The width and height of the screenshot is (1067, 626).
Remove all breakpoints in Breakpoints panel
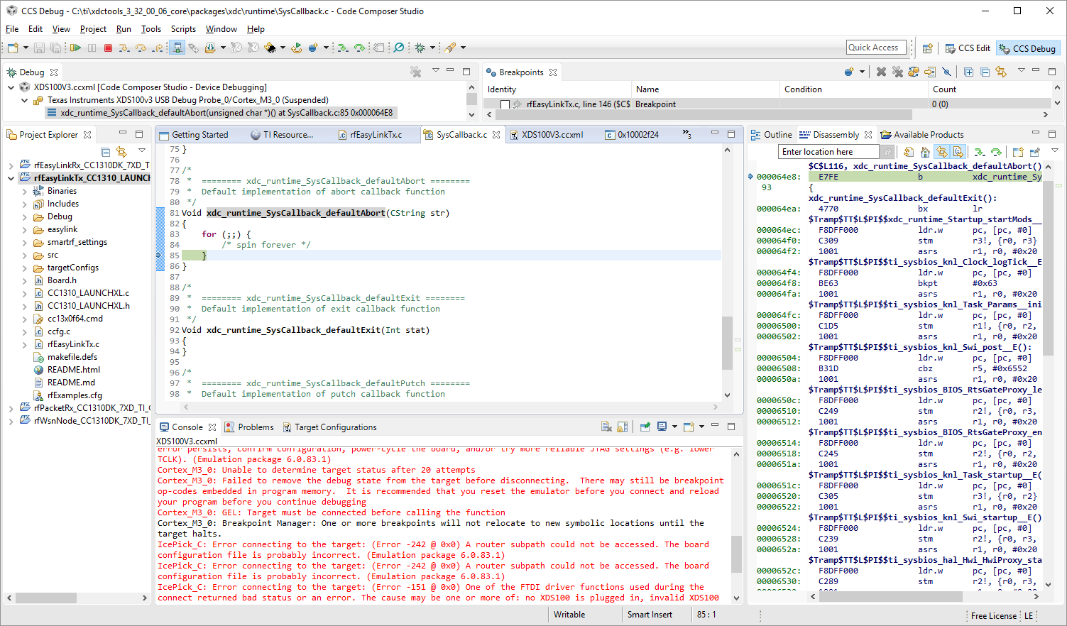[897, 71]
